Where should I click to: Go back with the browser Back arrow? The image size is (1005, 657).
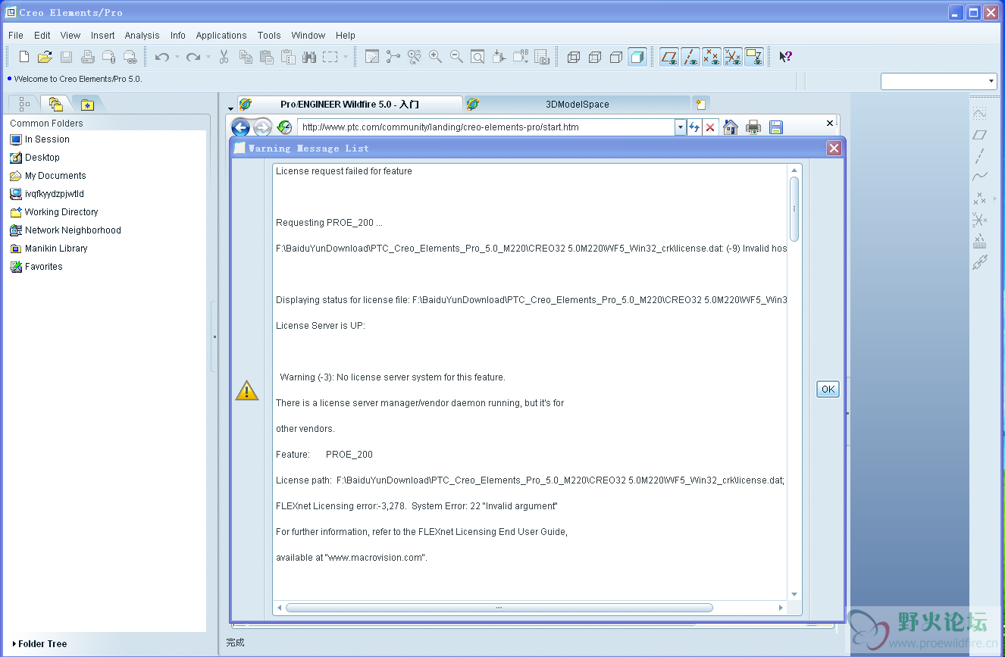241,127
